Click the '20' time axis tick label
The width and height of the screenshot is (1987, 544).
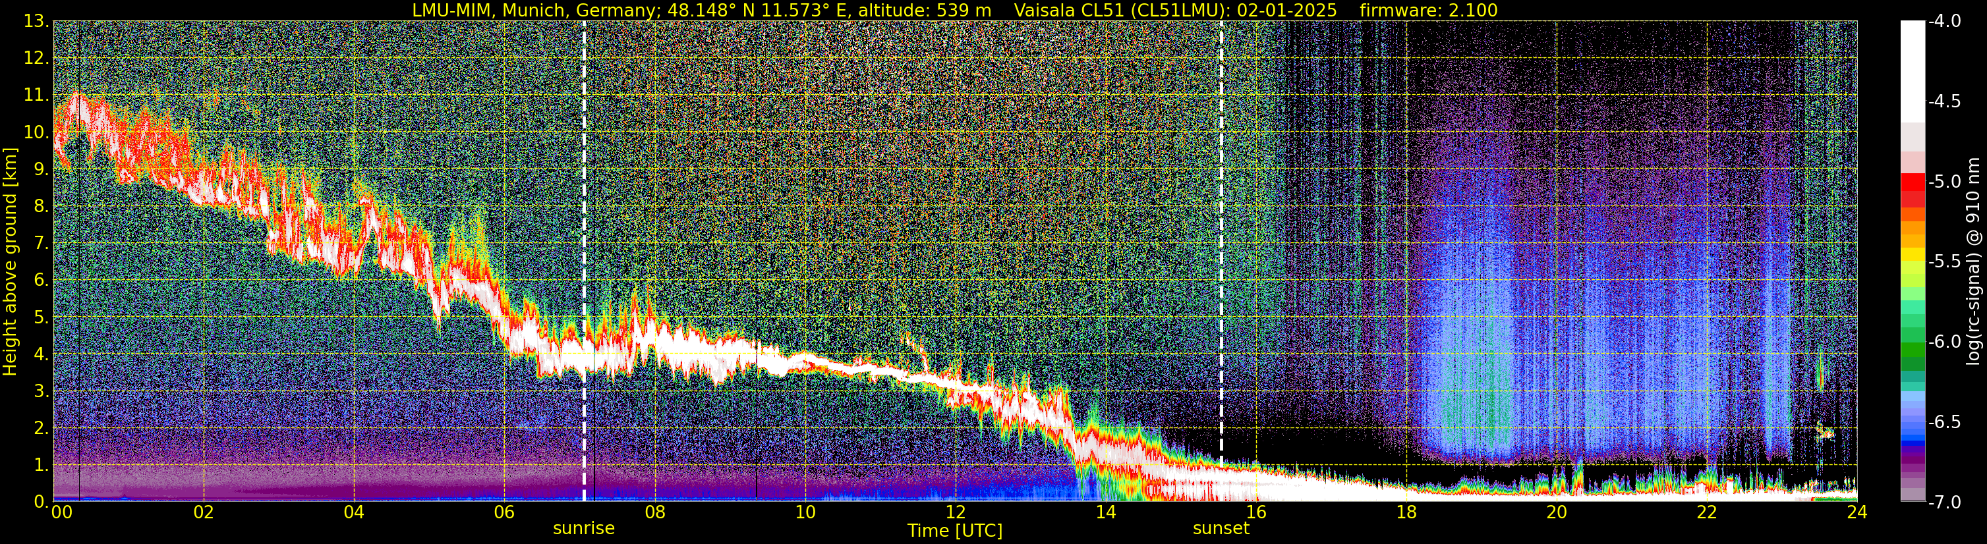pyautogui.click(x=1557, y=512)
